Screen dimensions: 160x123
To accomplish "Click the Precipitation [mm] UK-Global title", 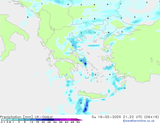I will click(26, 117).
